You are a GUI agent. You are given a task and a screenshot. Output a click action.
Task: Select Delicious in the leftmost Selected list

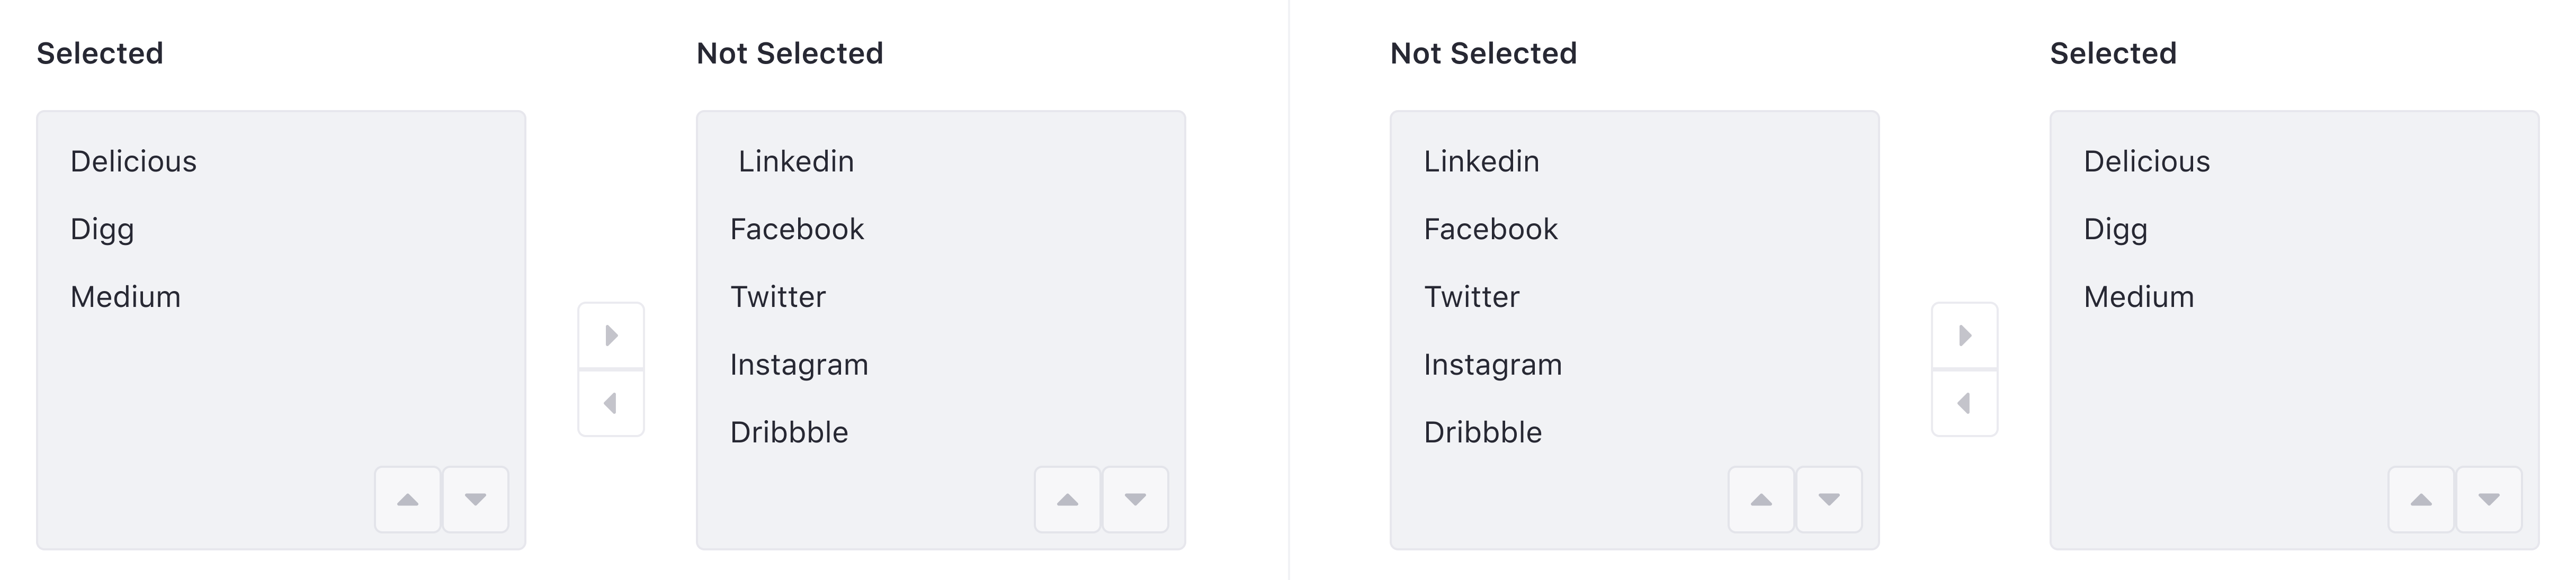pos(134,161)
